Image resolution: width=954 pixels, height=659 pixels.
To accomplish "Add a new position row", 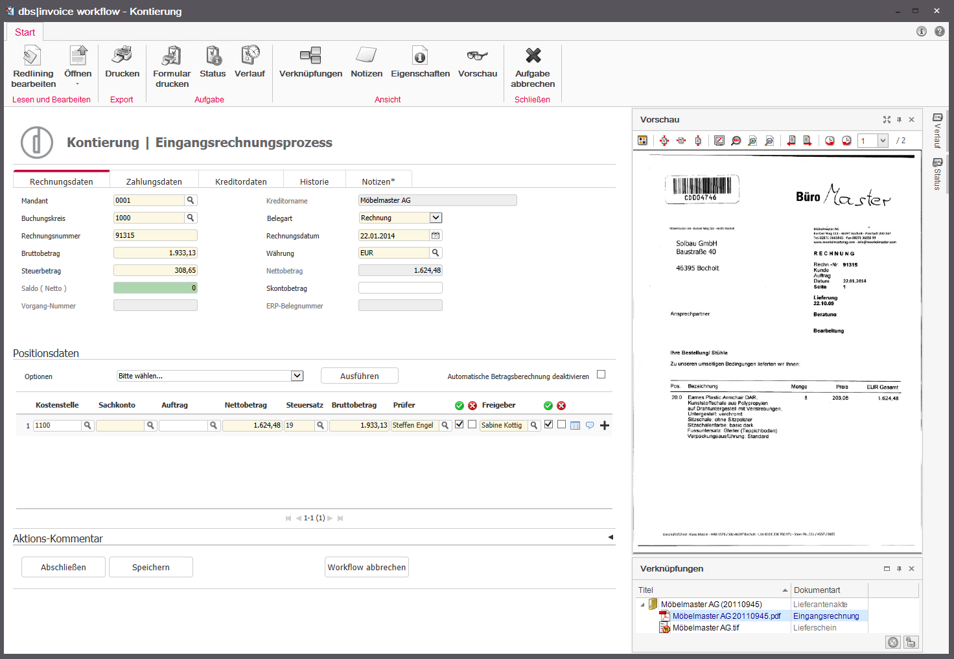I will [605, 426].
